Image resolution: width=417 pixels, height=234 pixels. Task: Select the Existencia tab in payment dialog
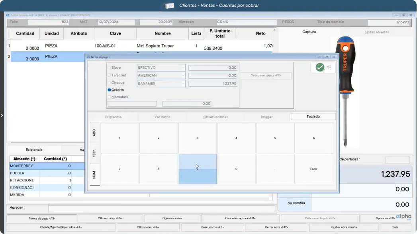(113, 117)
